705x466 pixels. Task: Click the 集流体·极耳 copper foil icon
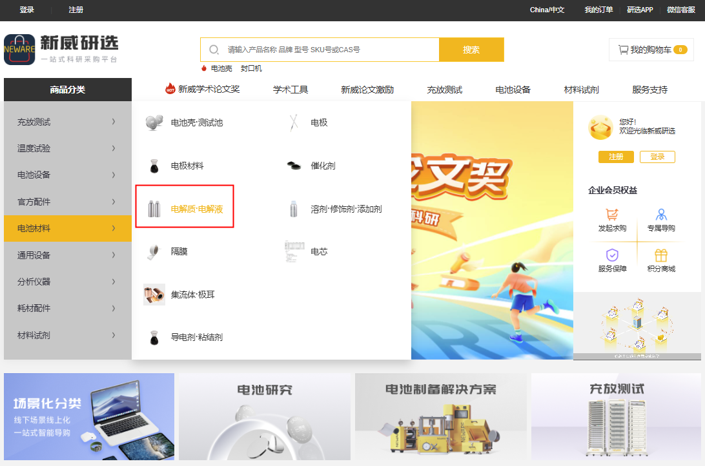click(x=154, y=295)
